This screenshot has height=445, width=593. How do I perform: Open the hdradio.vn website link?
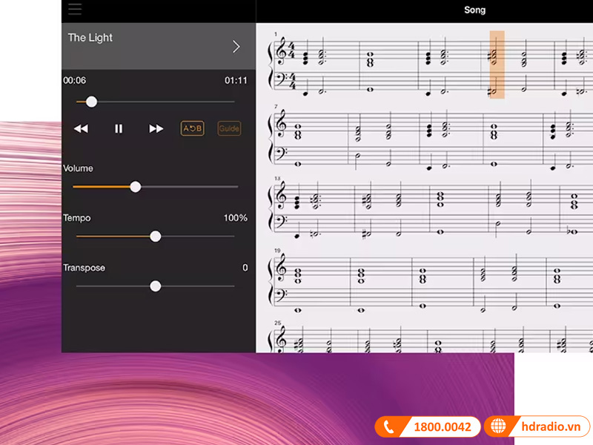550,427
